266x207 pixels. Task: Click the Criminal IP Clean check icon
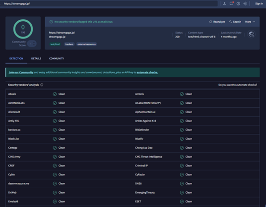pos(182,166)
